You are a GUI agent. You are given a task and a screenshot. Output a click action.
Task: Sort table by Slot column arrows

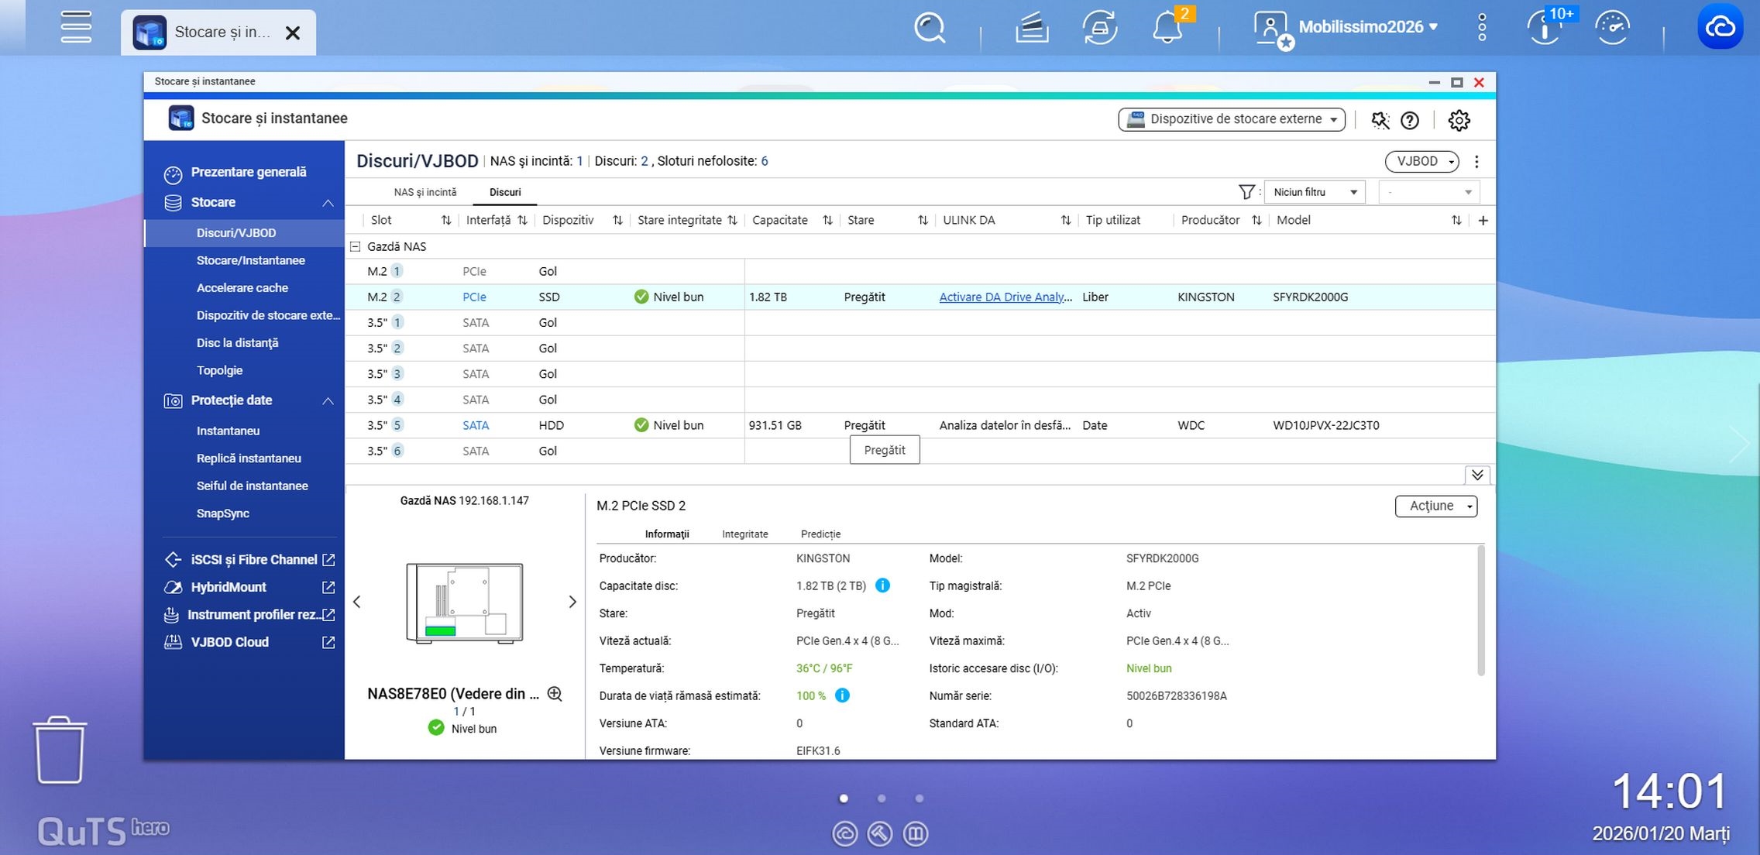446,221
